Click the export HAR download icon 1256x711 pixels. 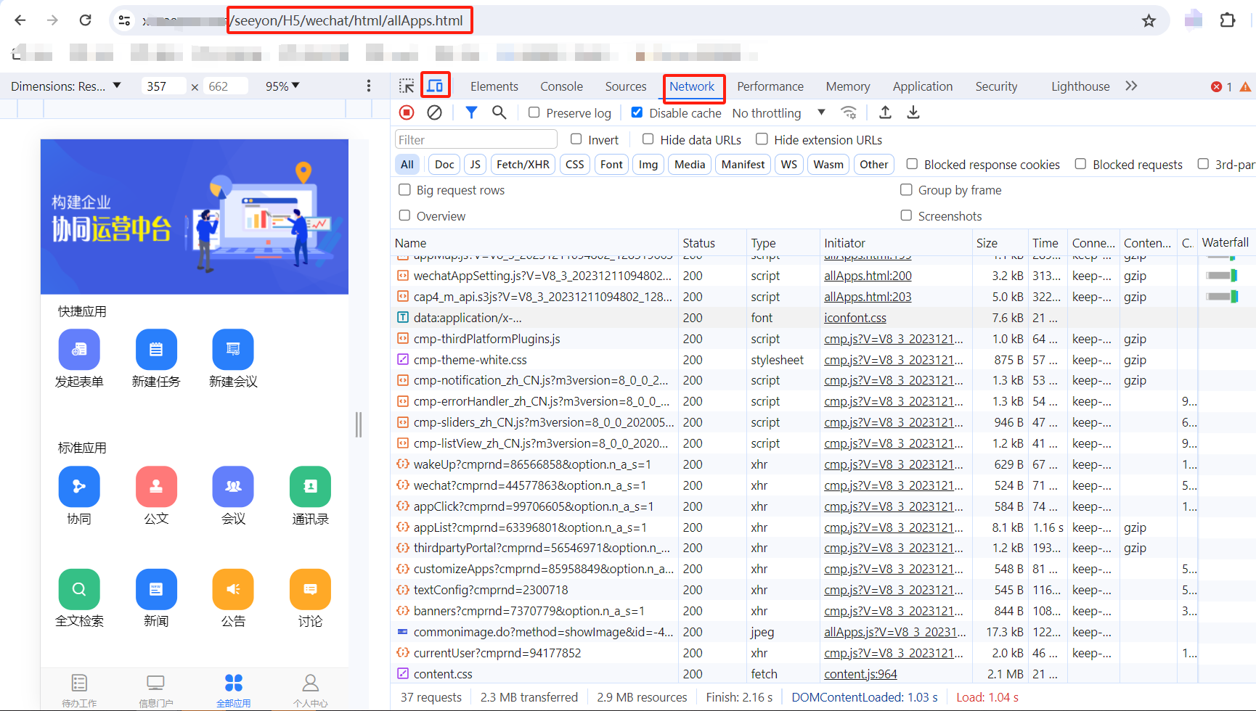[913, 112]
